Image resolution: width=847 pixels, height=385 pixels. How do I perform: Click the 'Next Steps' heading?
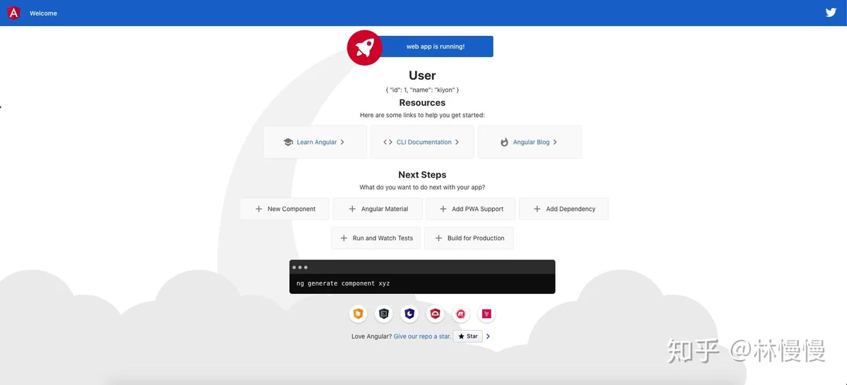coord(422,175)
